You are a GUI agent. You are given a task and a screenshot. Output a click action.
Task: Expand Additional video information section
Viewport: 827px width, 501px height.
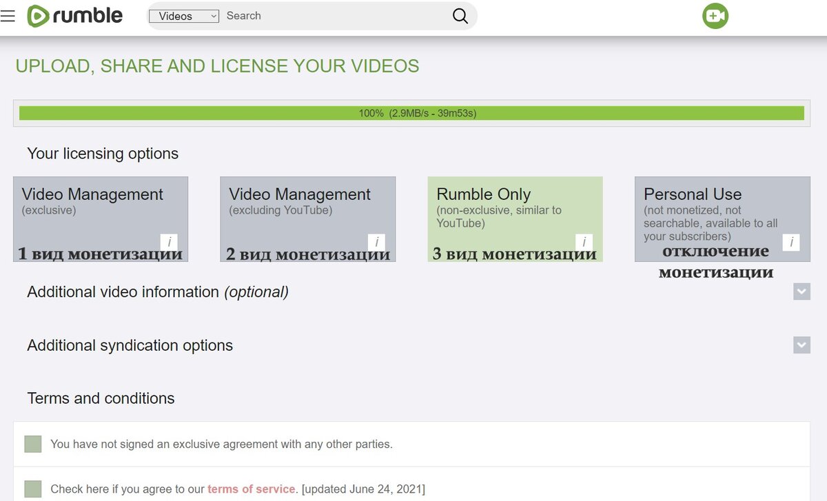(x=802, y=292)
